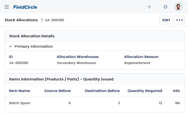Select the Batch Spare item row
Viewport: 188px width, 116px height.
point(95,103)
